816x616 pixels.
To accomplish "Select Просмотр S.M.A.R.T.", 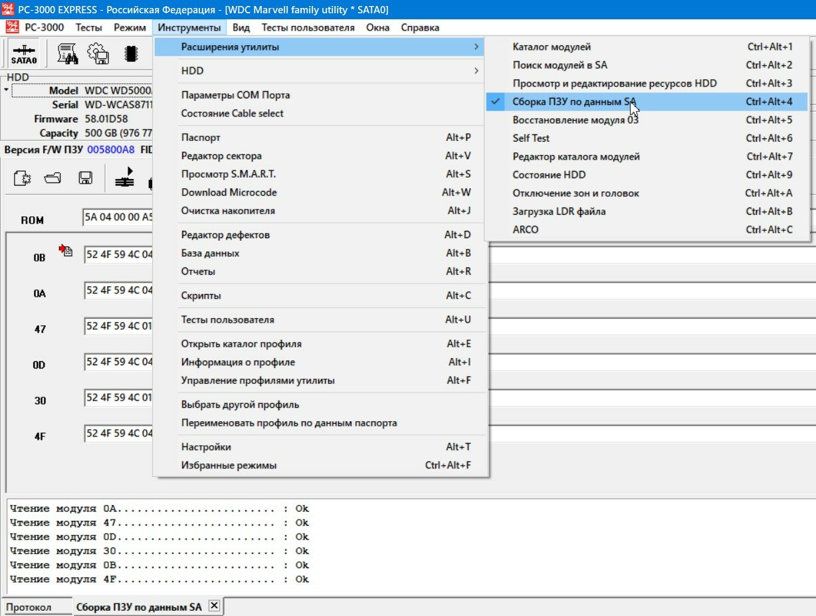I will (x=321, y=174).
